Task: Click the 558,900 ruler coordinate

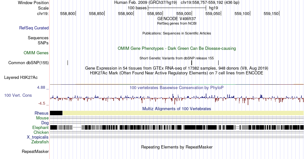Action: tap(125, 13)
